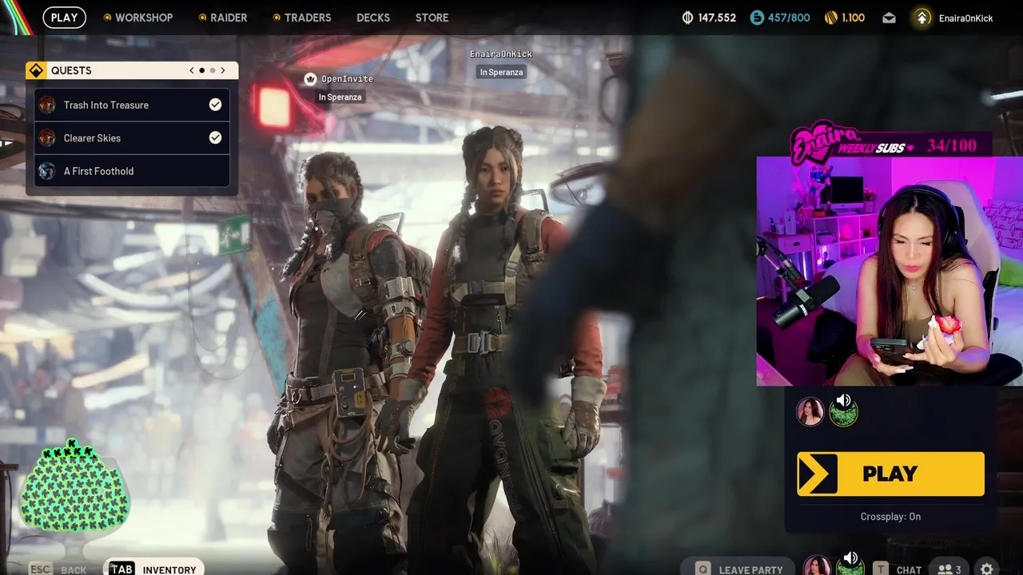Image resolution: width=1023 pixels, height=575 pixels.
Task: Click the rank badge beside EnairaOnKick
Action: point(922,18)
